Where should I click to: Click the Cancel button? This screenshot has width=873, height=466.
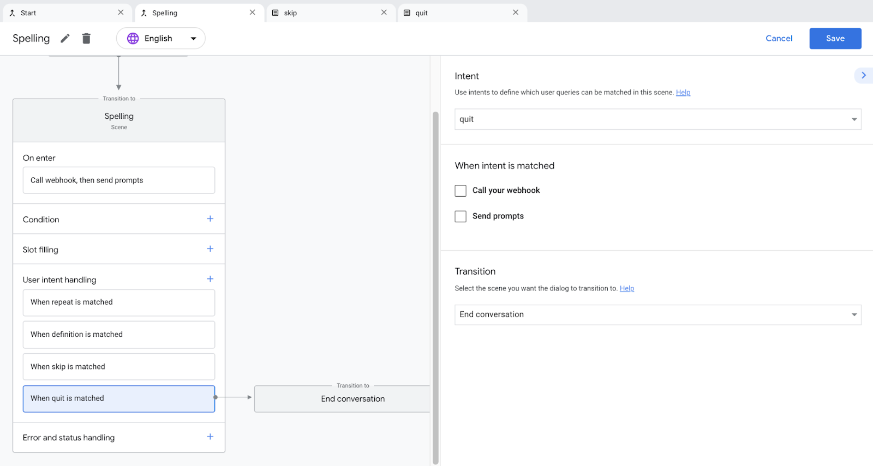click(779, 38)
